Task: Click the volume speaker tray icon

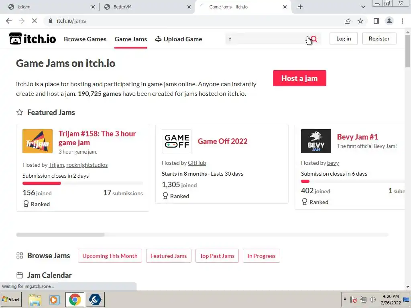Action: coord(372,300)
